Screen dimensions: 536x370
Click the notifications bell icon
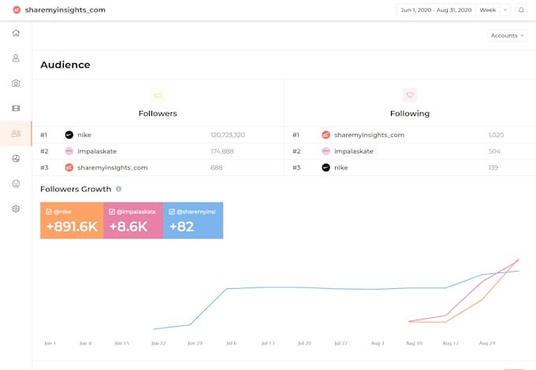click(521, 10)
